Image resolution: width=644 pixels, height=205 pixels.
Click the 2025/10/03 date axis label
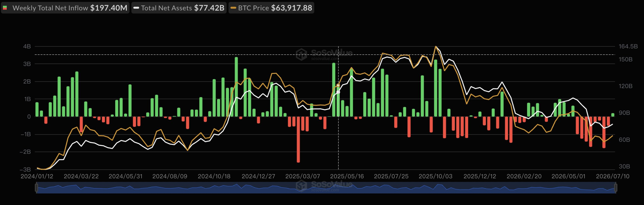coord(435,176)
